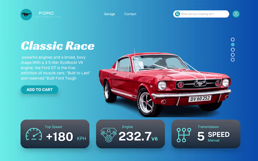Select the filled second slide indicator dot

[233, 44]
